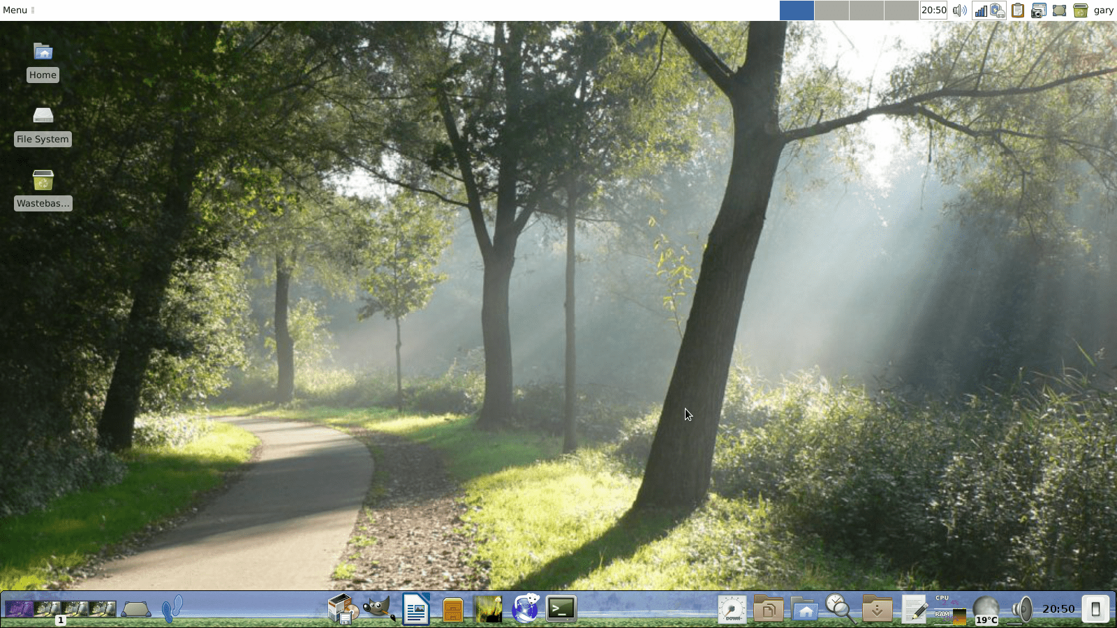Open the gary user menu
Viewport: 1117px width, 628px height.
coord(1104,10)
